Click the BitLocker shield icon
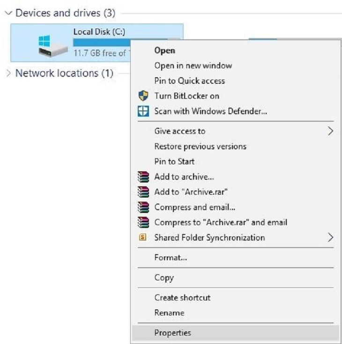This screenshot has width=342, height=344. tap(143, 96)
